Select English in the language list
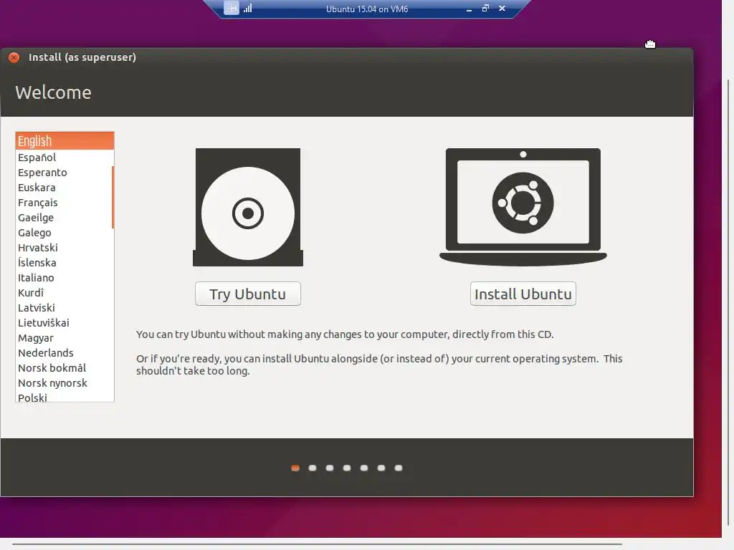The width and height of the screenshot is (734, 550). coord(65,141)
